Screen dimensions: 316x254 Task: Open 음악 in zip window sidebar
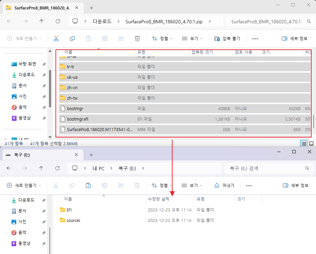[x=23, y=107]
